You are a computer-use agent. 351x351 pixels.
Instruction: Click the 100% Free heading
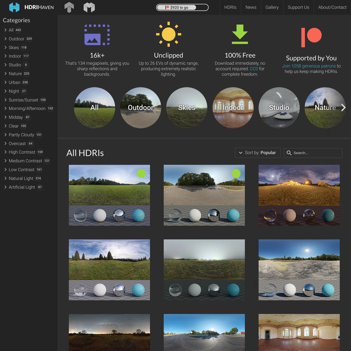240,55
